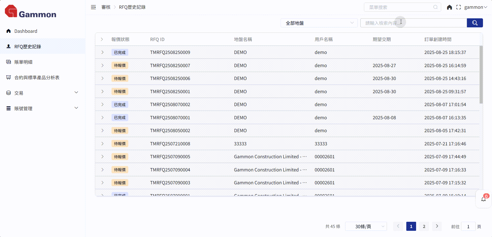This screenshot has width=492, height=237.
Task: Expand row TMRFQ2508250009
Action: point(102,52)
